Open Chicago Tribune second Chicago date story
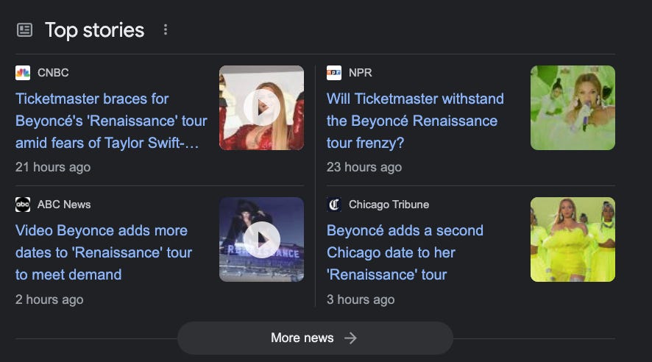This screenshot has height=362, width=652. point(405,252)
